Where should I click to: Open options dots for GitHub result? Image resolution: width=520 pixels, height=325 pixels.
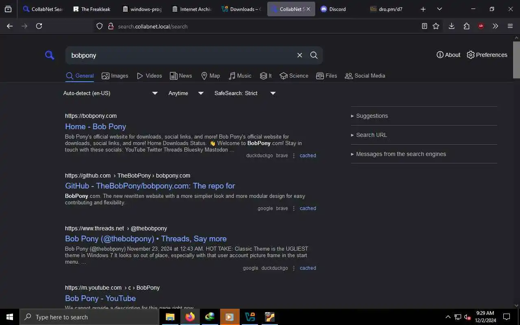tap(294, 208)
